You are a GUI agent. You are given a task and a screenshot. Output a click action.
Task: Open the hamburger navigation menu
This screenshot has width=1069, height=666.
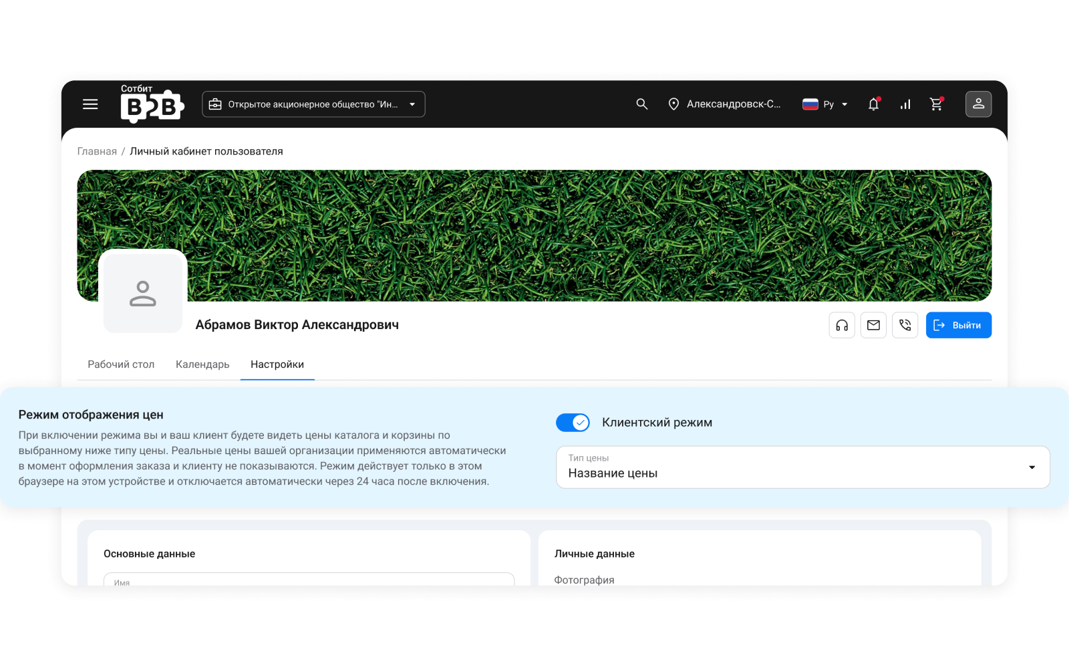click(x=90, y=104)
